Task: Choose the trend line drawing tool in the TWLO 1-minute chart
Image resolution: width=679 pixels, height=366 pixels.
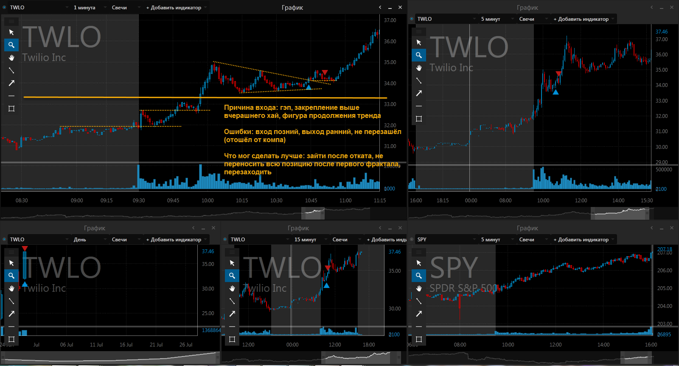Action: tap(11, 70)
